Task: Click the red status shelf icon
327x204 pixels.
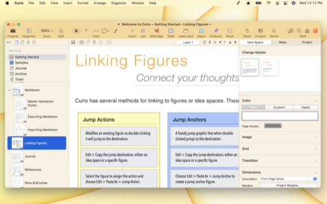Action: pos(315,31)
